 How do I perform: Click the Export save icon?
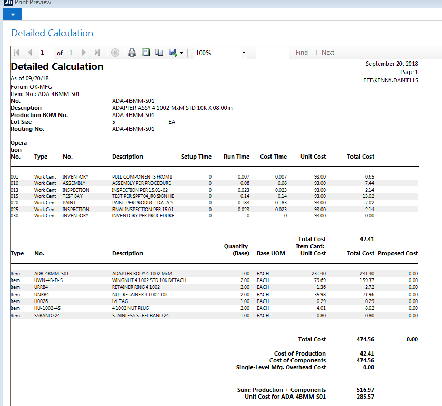(x=173, y=53)
